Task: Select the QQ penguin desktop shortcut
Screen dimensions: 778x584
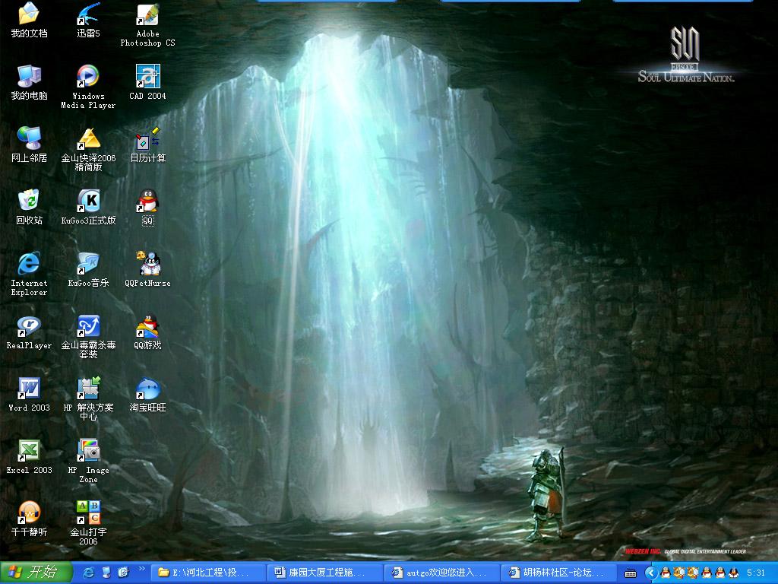Action: tap(148, 207)
